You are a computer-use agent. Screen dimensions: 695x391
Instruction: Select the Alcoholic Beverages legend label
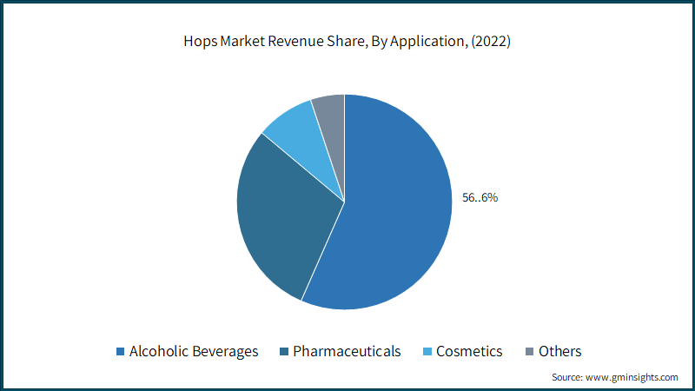pos(194,352)
